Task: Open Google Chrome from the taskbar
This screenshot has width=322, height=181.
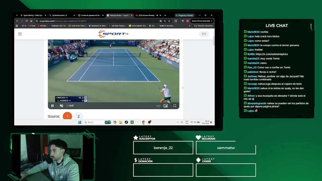Action: (143, 122)
